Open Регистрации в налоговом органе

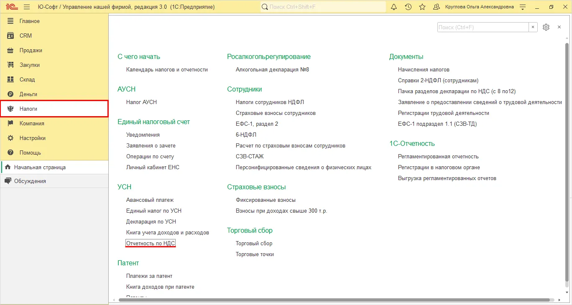pos(439,167)
